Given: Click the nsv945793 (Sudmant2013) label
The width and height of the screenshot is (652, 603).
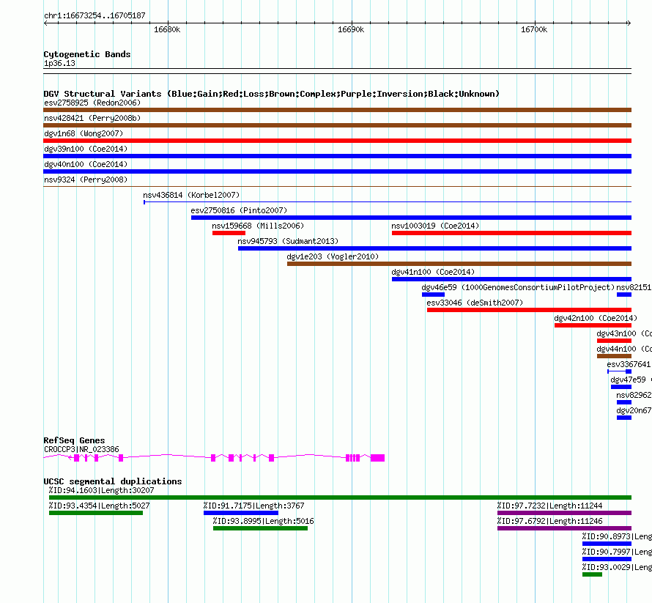Looking at the screenshot, I should [288, 241].
